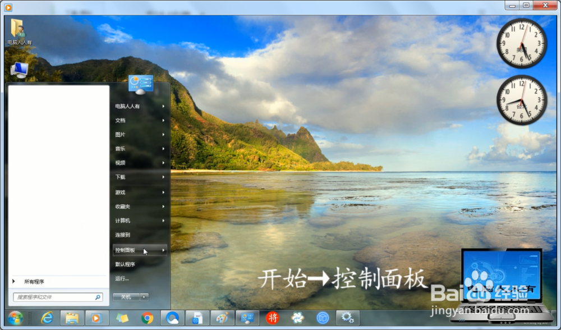Open the media player taskbar icon
Screen dimensions: 561x330
click(x=96, y=318)
